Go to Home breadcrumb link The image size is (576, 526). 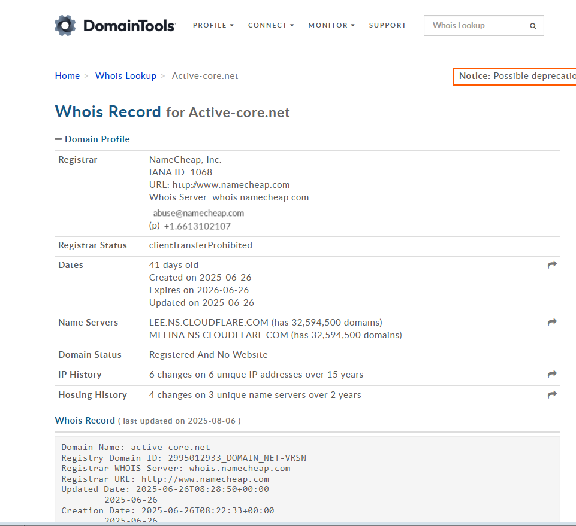(67, 76)
